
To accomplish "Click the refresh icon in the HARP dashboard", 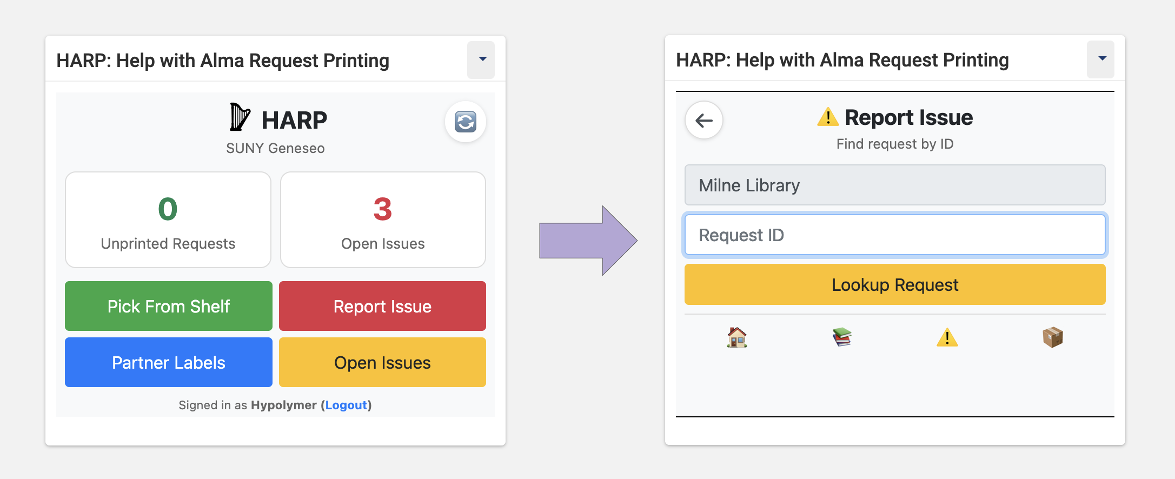I will 465,122.
